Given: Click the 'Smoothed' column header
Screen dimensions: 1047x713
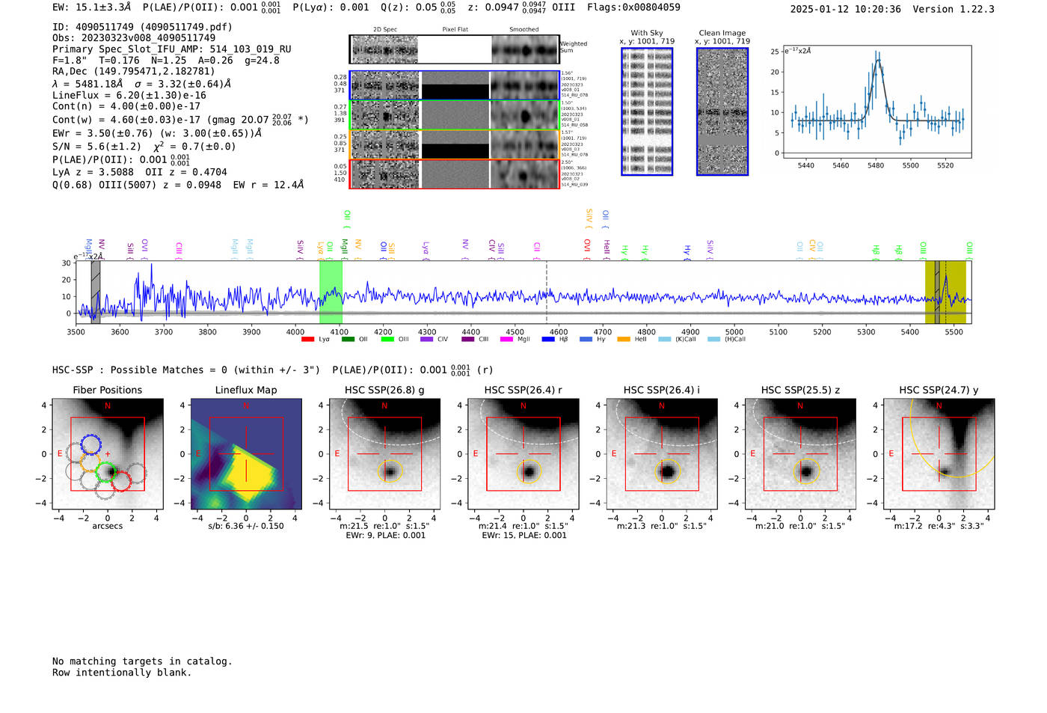Looking at the screenshot, I should pyautogui.click(x=524, y=30).
